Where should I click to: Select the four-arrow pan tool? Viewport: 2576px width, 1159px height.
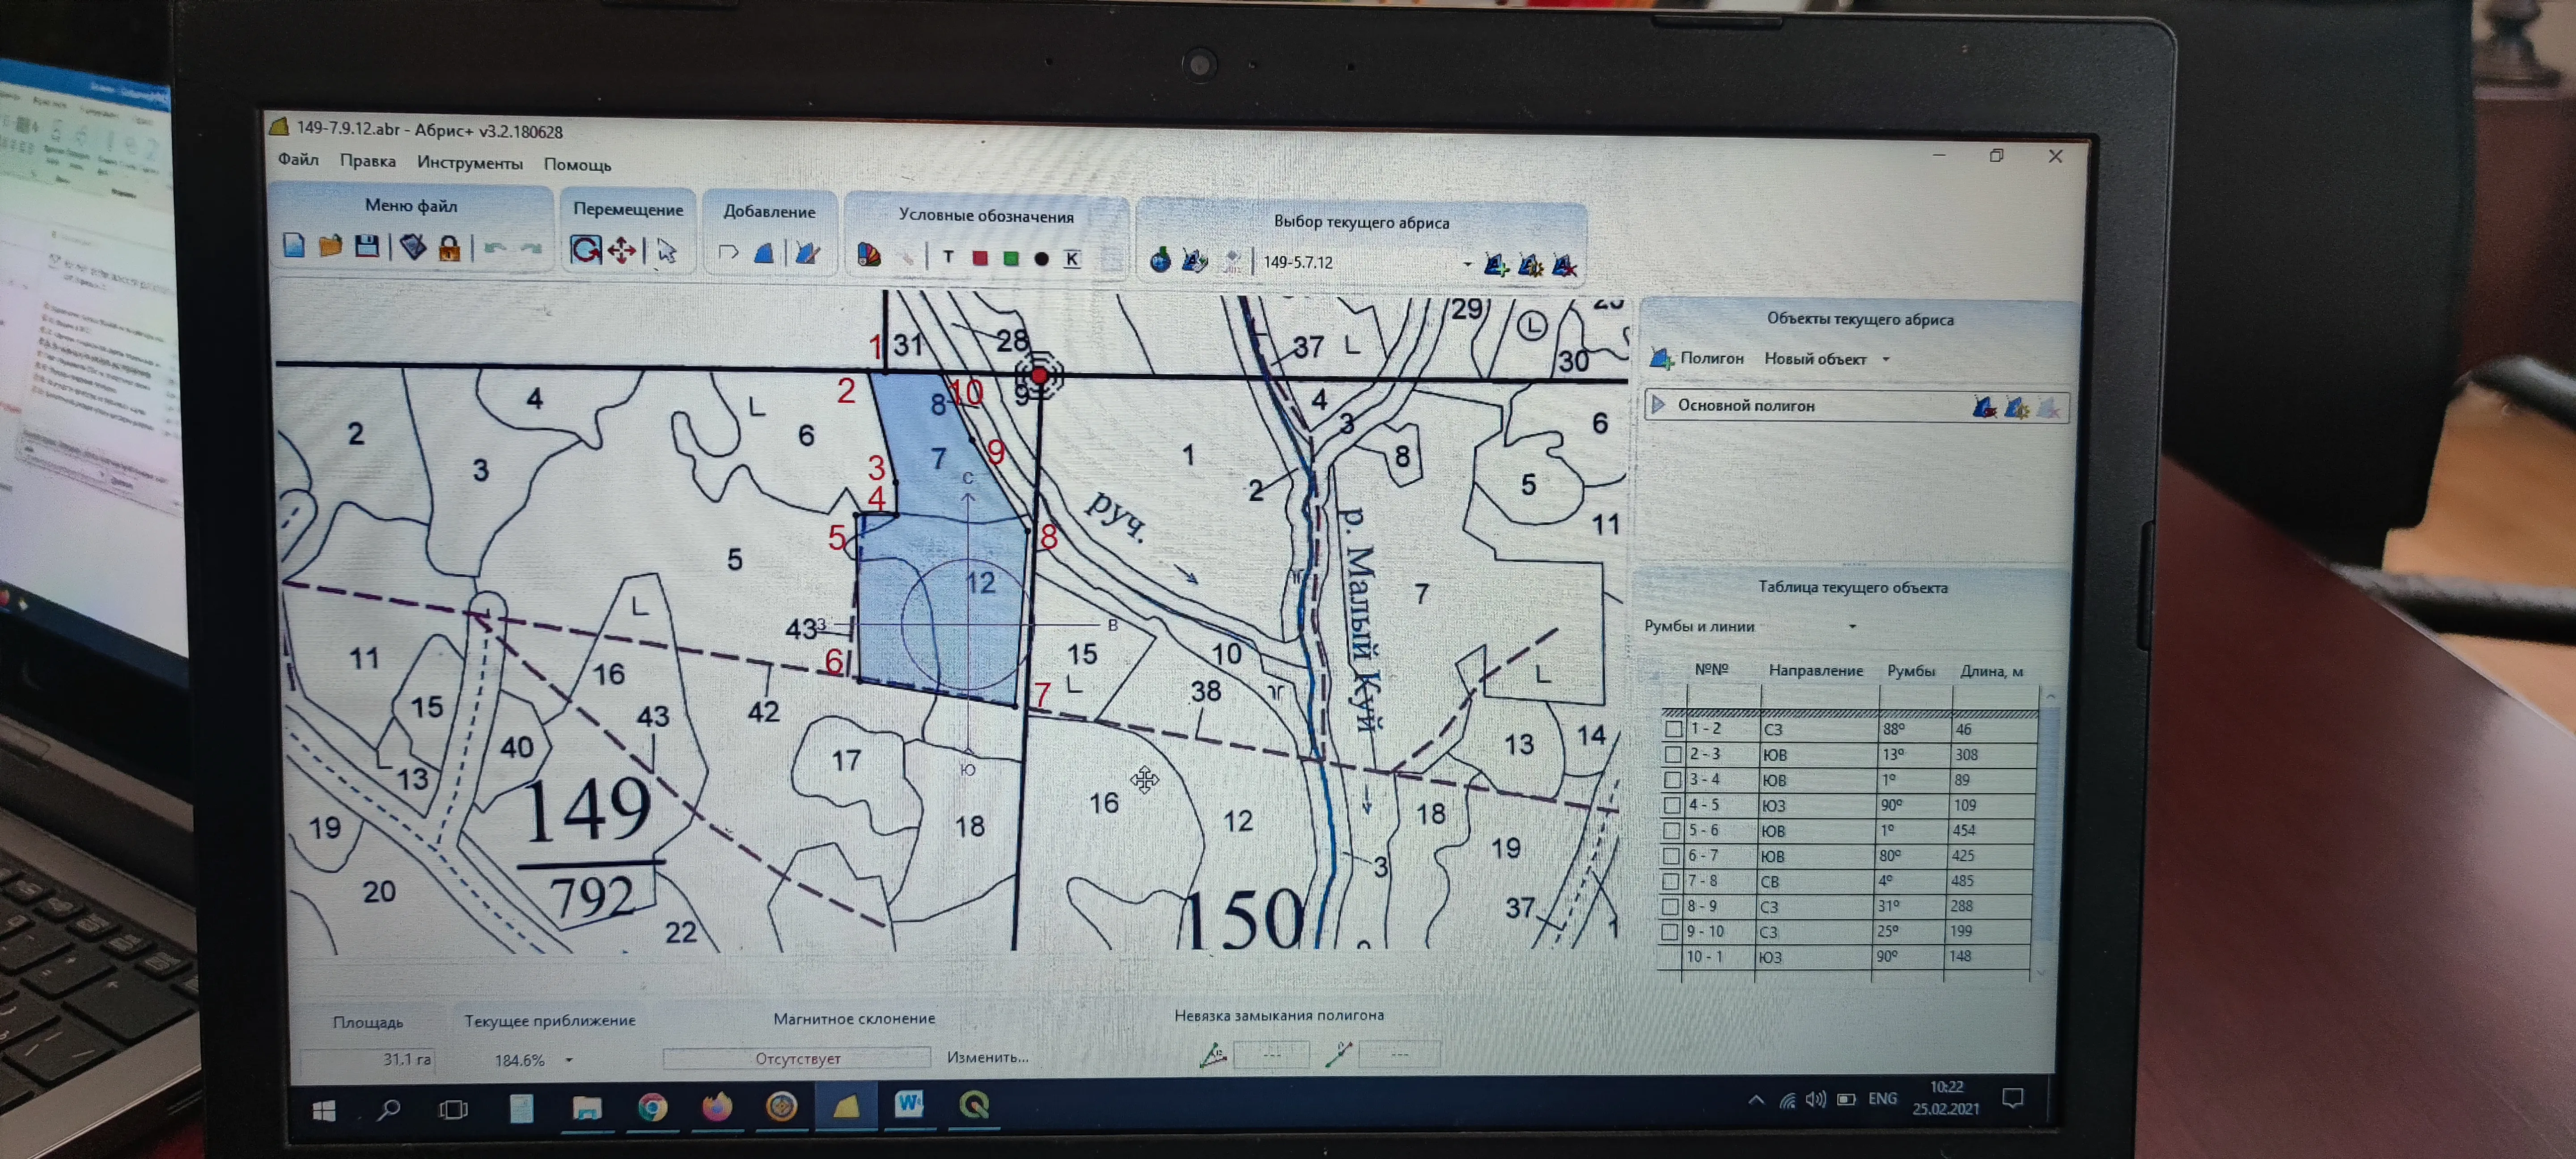click(x=622, y=250)
